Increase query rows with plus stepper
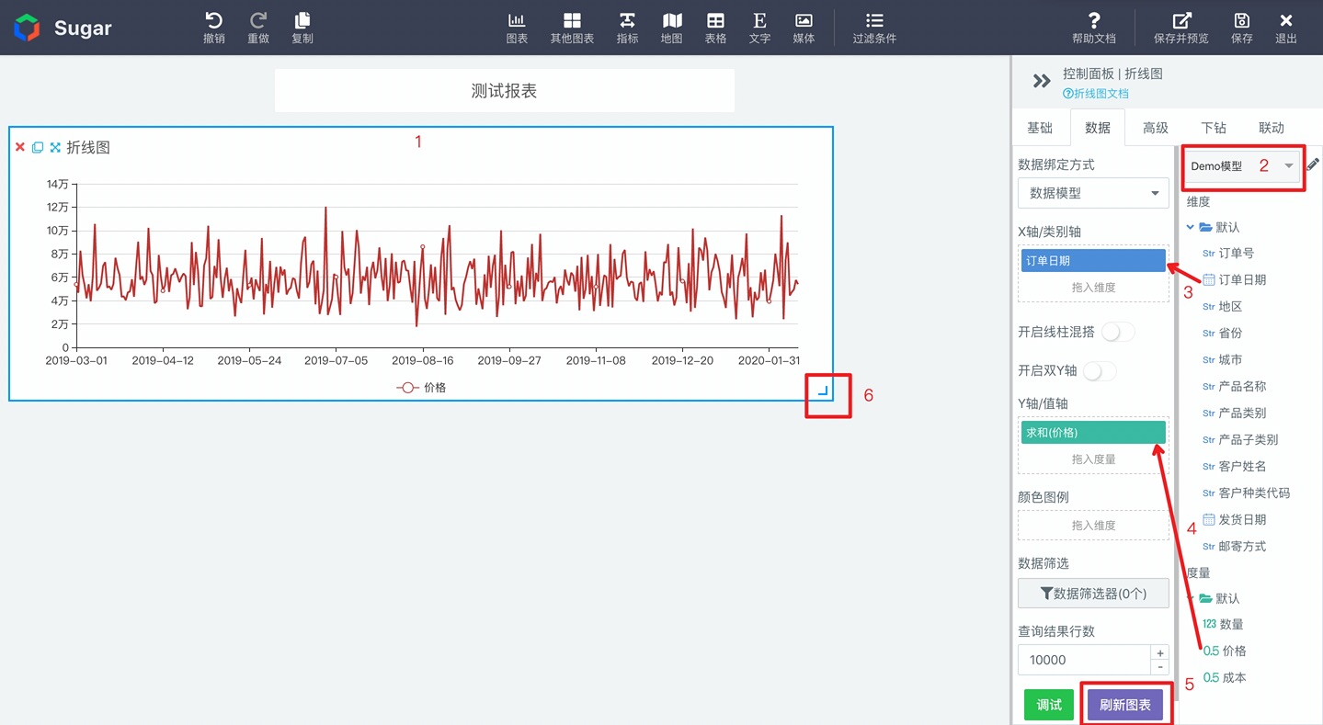This screenshot has width=1323, height=725. click(x=1160, y=652)
